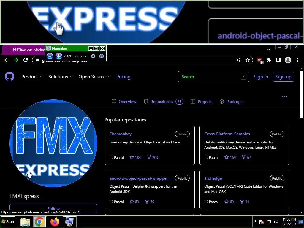Viewport: 304px width, 228px height.
Task: Open android-object-pascal-wrapper repository
Action: (139, 178)
